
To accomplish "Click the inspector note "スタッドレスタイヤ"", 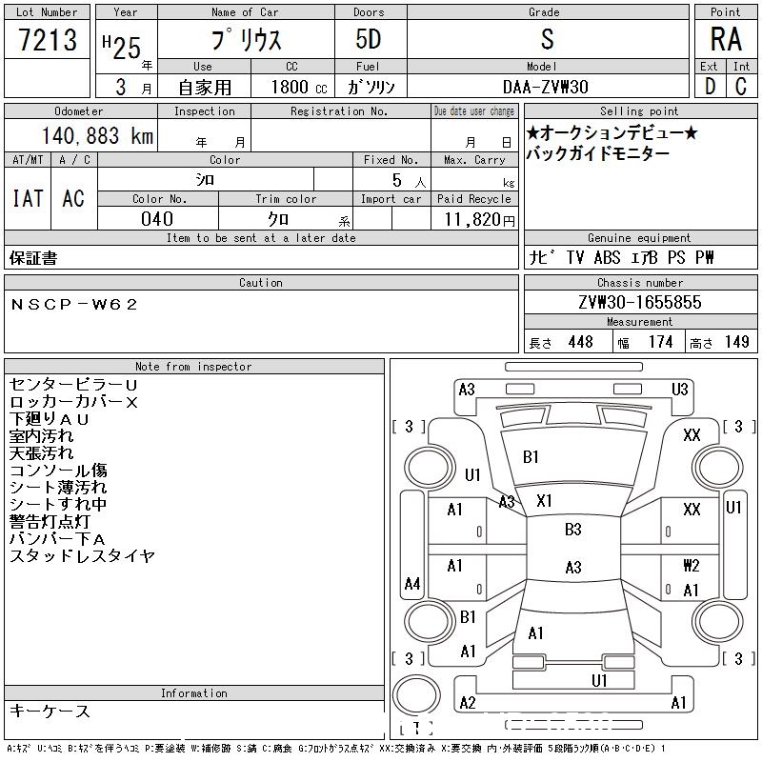I will (82, 555).
